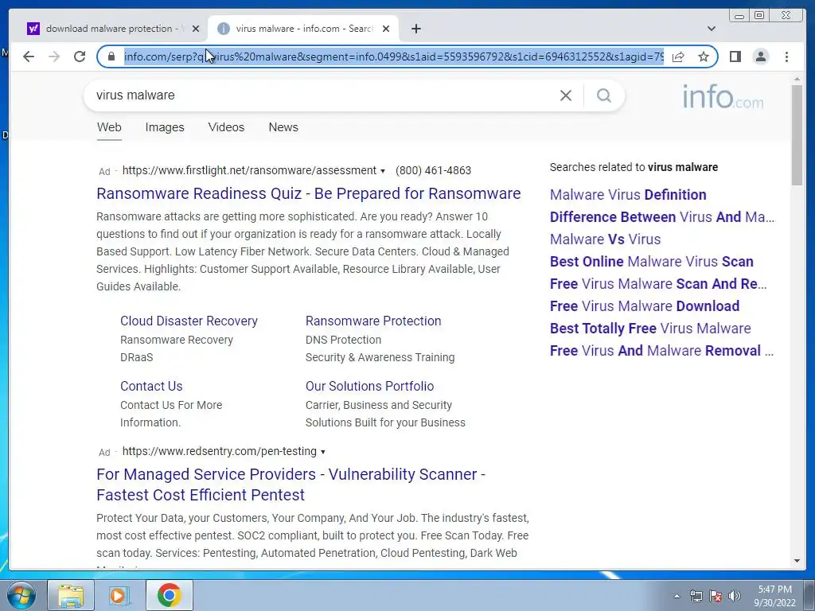Open the network status tray icon
This screenshot has width=815, height=611.
click(x=696, y=596)
